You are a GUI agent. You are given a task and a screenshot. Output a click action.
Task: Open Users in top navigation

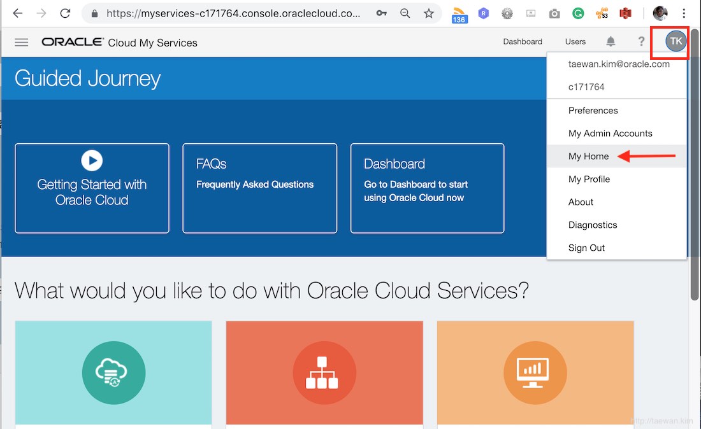(x=575, y=41)
